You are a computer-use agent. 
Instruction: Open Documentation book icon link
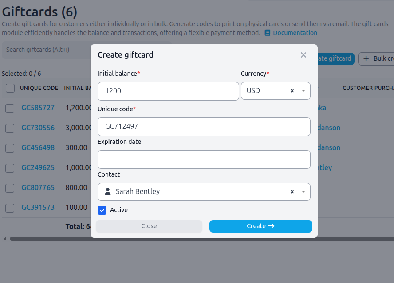[x=268, y=33]
